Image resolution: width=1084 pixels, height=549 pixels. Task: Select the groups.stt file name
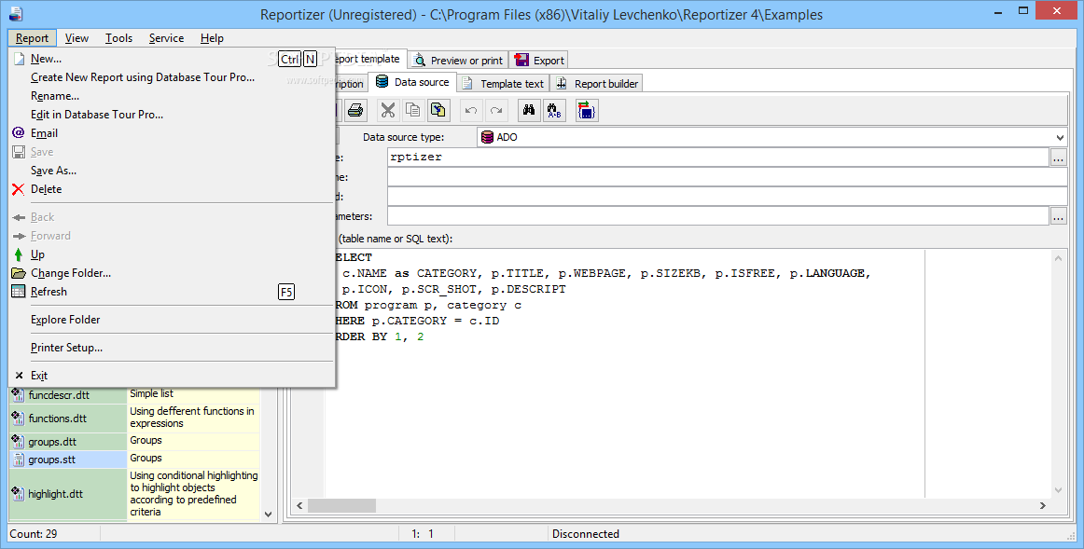52,460
